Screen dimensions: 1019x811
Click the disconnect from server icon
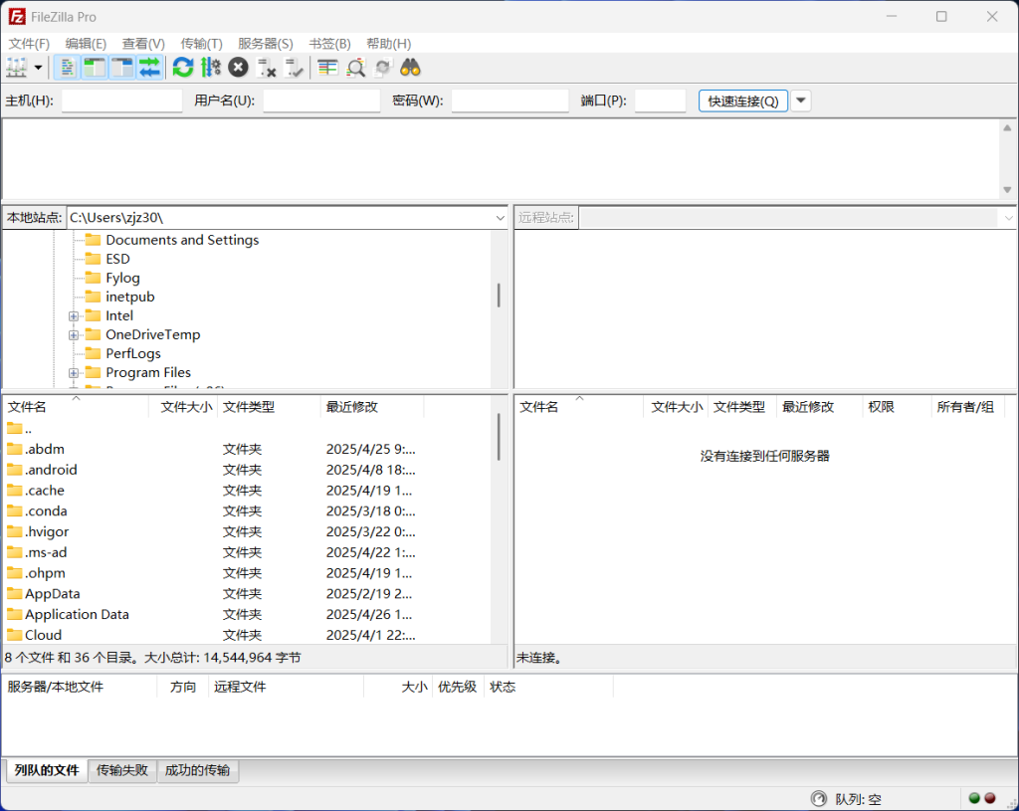267,68
